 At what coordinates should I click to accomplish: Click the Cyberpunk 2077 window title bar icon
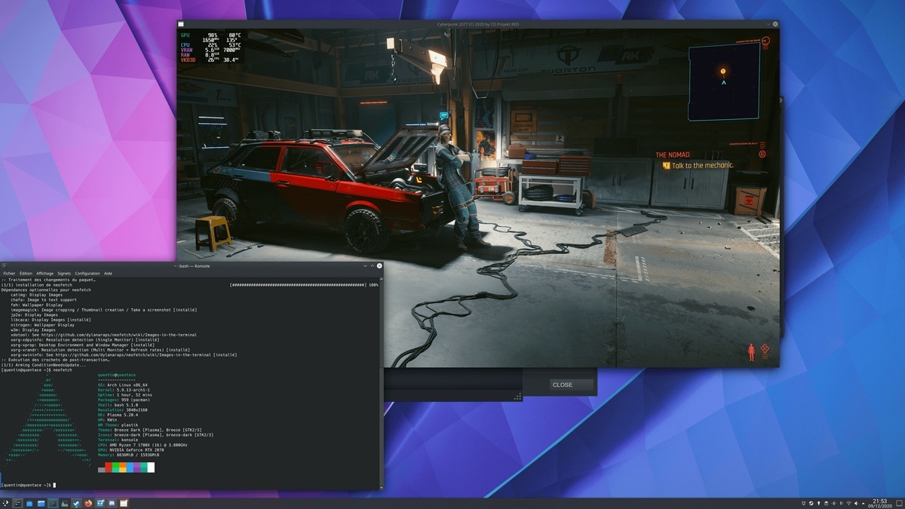181,24
